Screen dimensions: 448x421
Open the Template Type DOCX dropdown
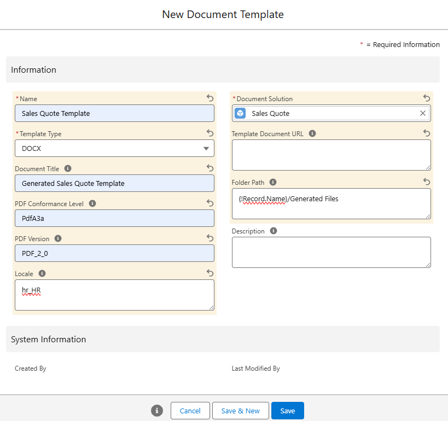[x=114, y=148]
